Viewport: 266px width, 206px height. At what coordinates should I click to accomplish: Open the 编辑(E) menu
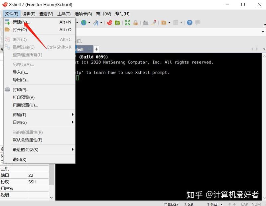(x=29, y=14)
